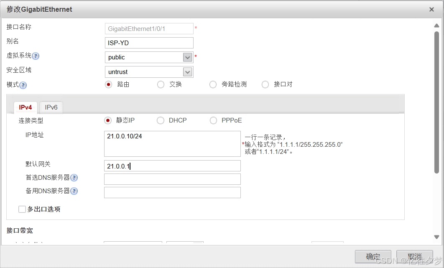Open help icon beside 备用DNS服务器
The width and height of the screenshot is (444, 268).
click(74, 191)
